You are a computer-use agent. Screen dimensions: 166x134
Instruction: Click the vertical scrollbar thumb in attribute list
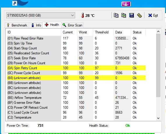[x=158, y=65]
